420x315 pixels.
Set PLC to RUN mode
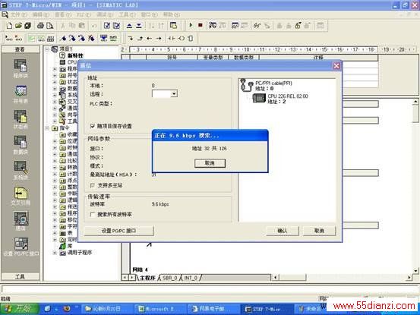191,25
